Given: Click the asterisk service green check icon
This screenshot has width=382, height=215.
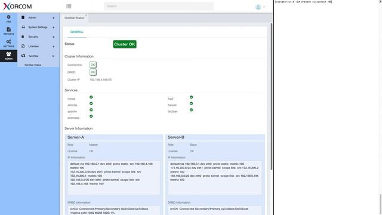Looking at the screenshot, I should point(91,103).
